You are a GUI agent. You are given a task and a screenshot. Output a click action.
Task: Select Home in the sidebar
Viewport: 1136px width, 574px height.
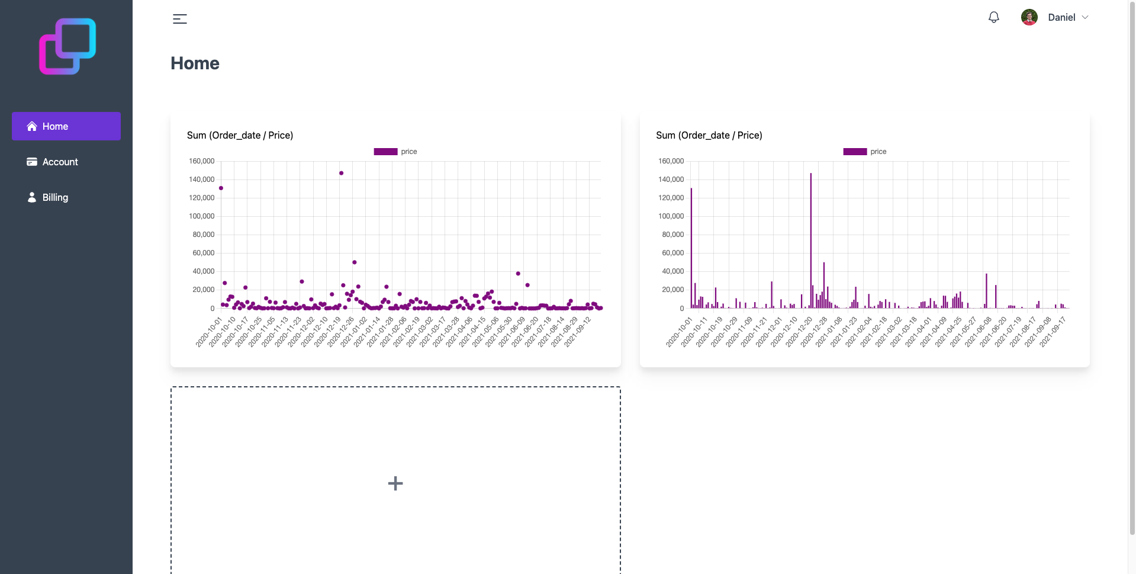[55, 126]
